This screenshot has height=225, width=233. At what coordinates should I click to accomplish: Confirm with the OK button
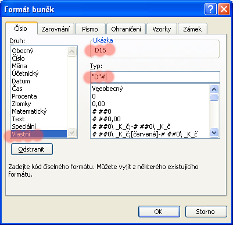pos(159,212)
